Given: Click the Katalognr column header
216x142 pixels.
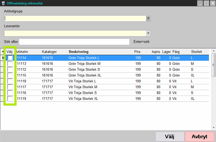Looking at the screenshot, I should pos(49,52).
